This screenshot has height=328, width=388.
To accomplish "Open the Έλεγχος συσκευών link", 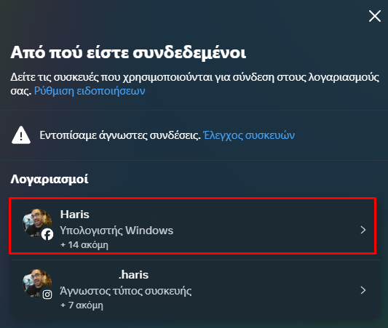I will point(249,135).
